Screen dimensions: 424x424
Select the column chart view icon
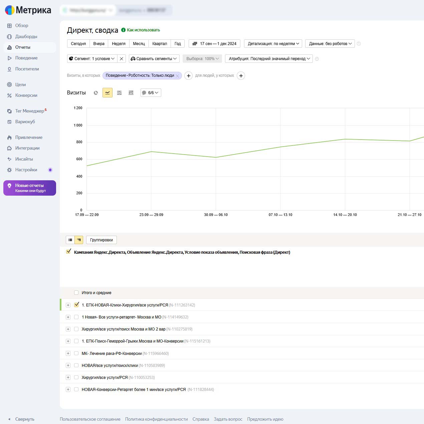pyautogui.click(x=131, y=93)
